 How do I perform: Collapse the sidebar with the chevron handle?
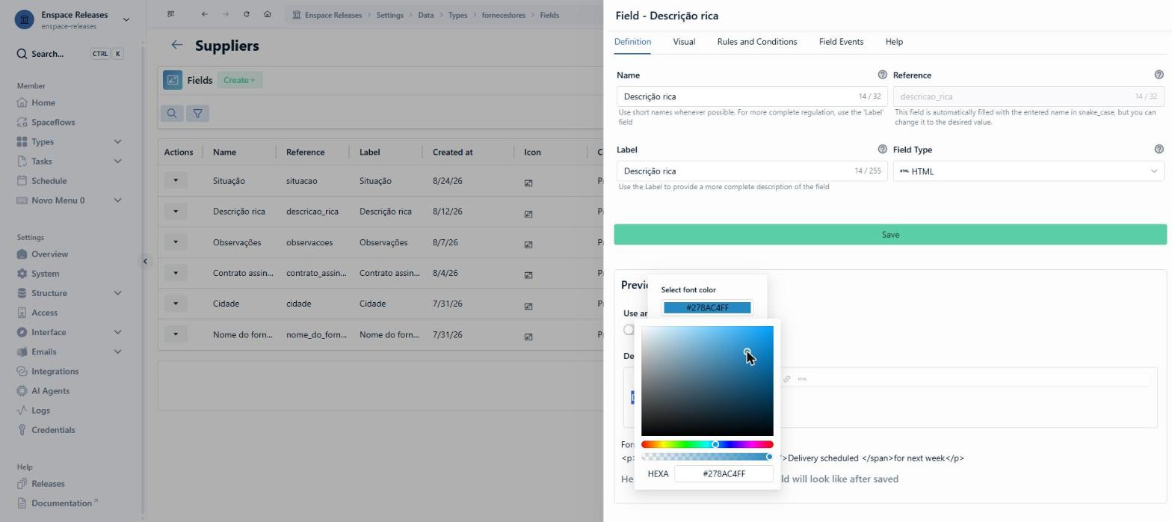(x=146, y=261)
